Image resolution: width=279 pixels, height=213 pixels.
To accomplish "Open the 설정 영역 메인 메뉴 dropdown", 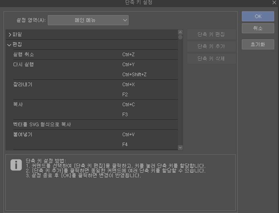I will click(x=88, y=20).
